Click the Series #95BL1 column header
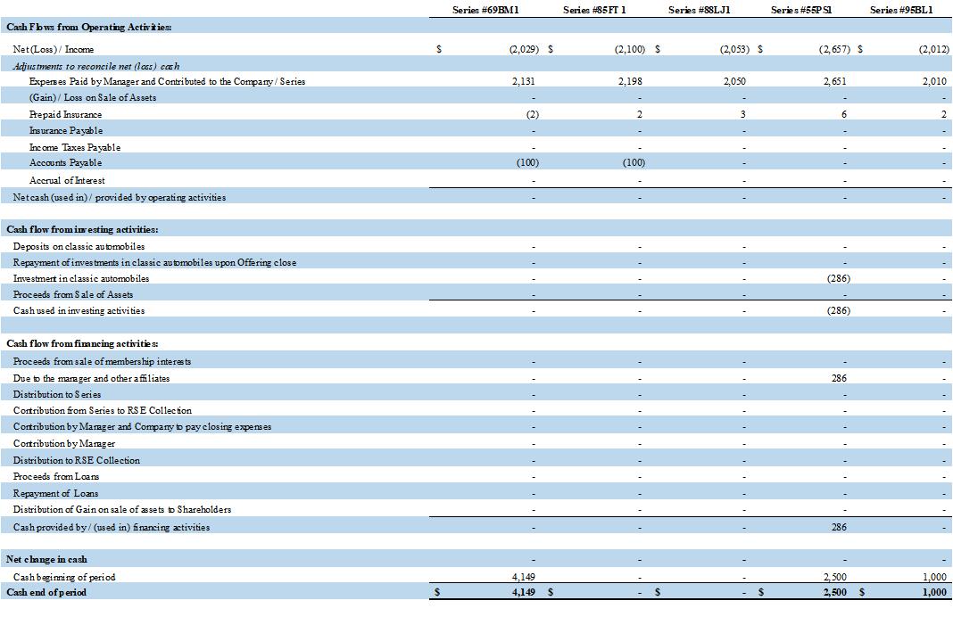 point(901,10)
